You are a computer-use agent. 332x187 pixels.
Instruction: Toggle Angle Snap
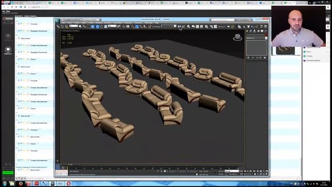(137, 26)
